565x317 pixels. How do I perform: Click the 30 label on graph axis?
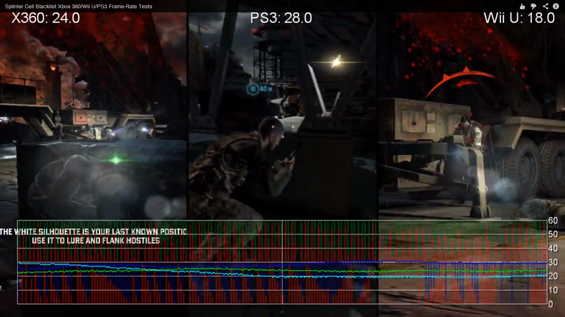click(553, 263)
